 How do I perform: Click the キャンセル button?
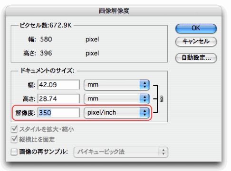click(x=196, y=42)
